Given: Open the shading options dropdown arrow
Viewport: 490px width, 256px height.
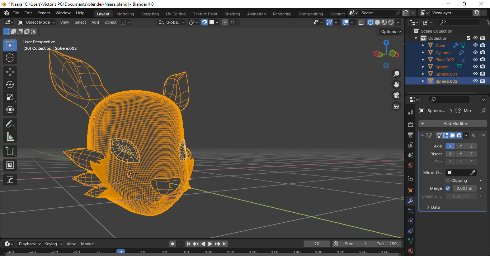Looking at the screenshot, I should pos(398,22).
